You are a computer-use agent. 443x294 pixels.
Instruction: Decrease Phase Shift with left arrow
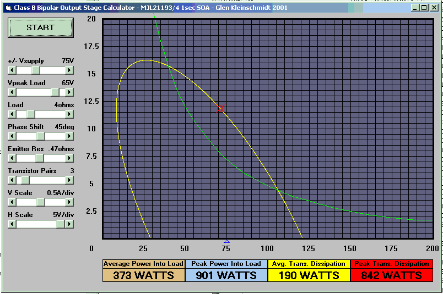point(12,136)
